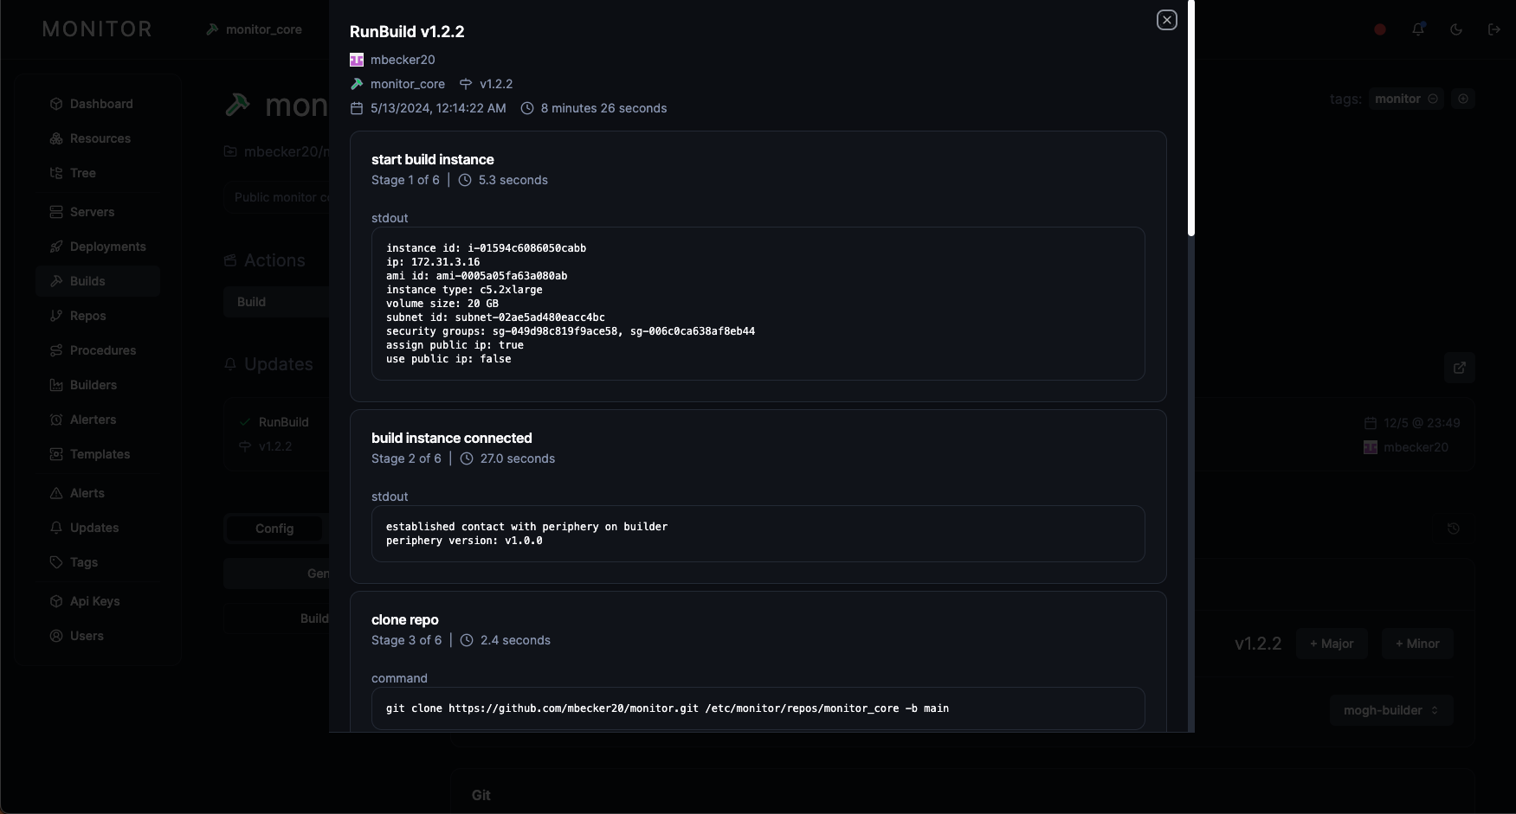This screenshot has height=814, width=1516.
Task: Click mbecker20 user in the dialog
Action: point(403,60)
